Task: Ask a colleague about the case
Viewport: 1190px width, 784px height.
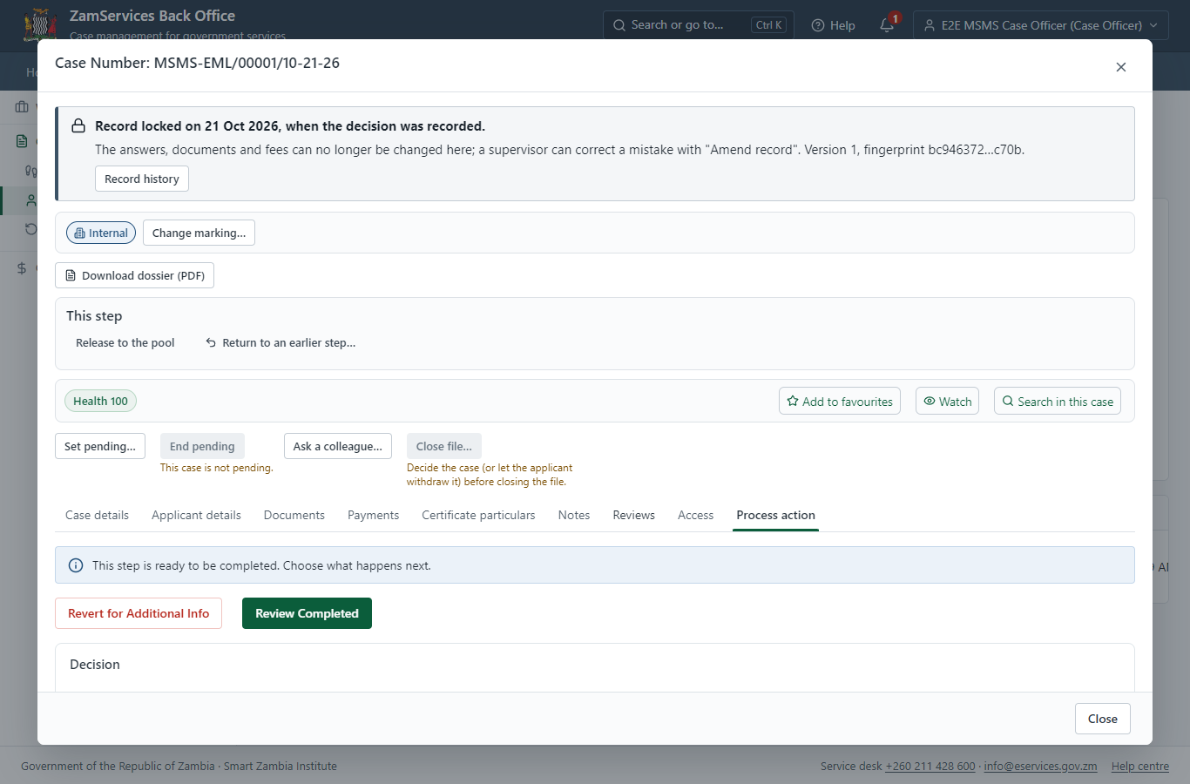Action: [x=338, y=446]
